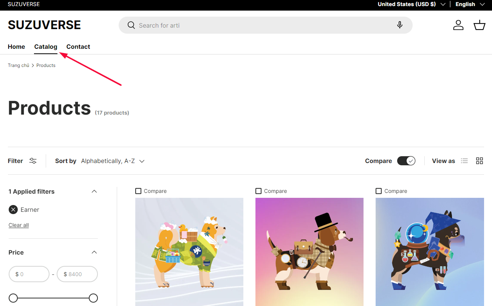This screenshot has width=492, height=306.
Task: Click the voice search microphone icon
Action: [x=400, y=25]
